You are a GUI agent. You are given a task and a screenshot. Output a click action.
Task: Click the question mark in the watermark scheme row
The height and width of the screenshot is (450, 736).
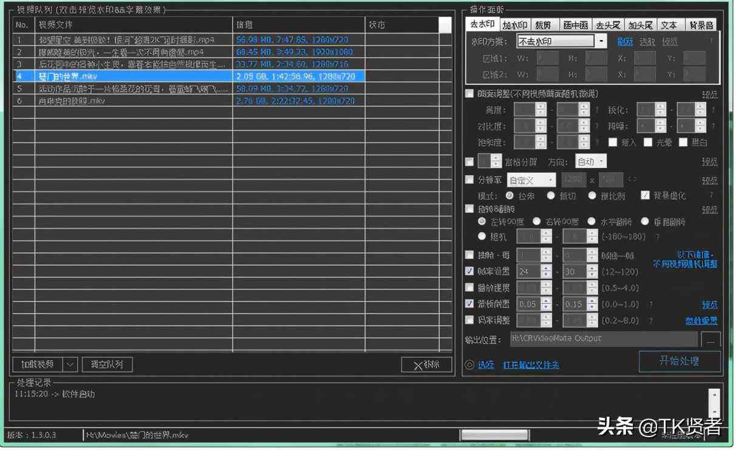tap(712, 41)
